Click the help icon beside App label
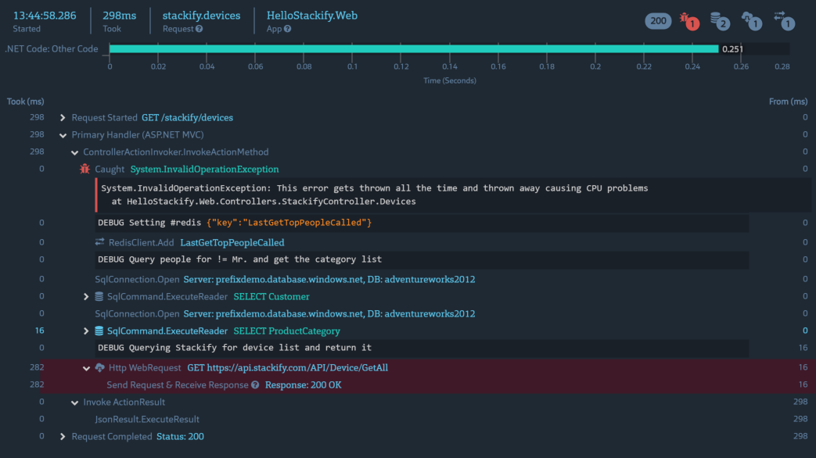This screenshot has width=816, height=458. click(x=288, y=29)
